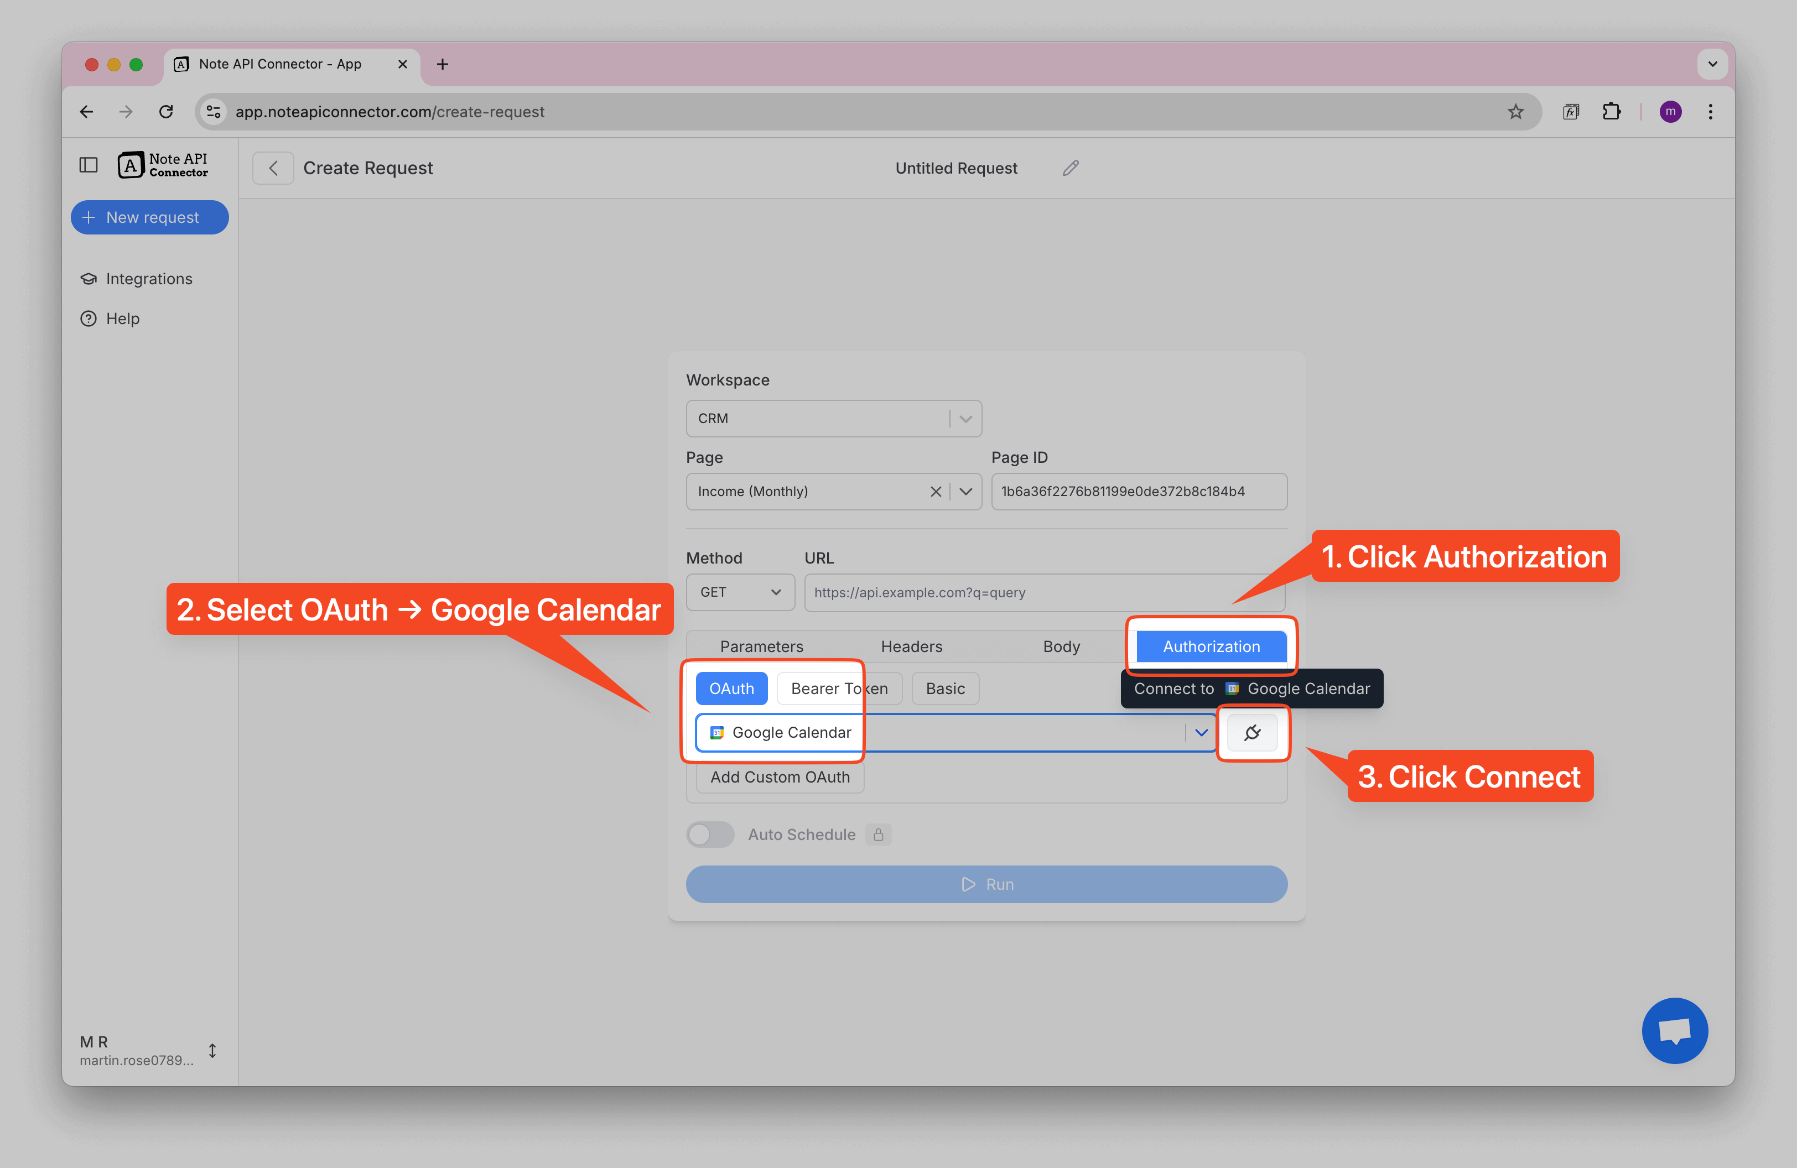
Task: Open the Parameters tab
Action: click(761, 646)
